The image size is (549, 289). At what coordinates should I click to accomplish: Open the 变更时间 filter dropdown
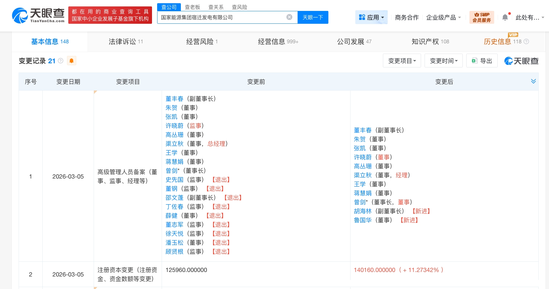point(443,61)
